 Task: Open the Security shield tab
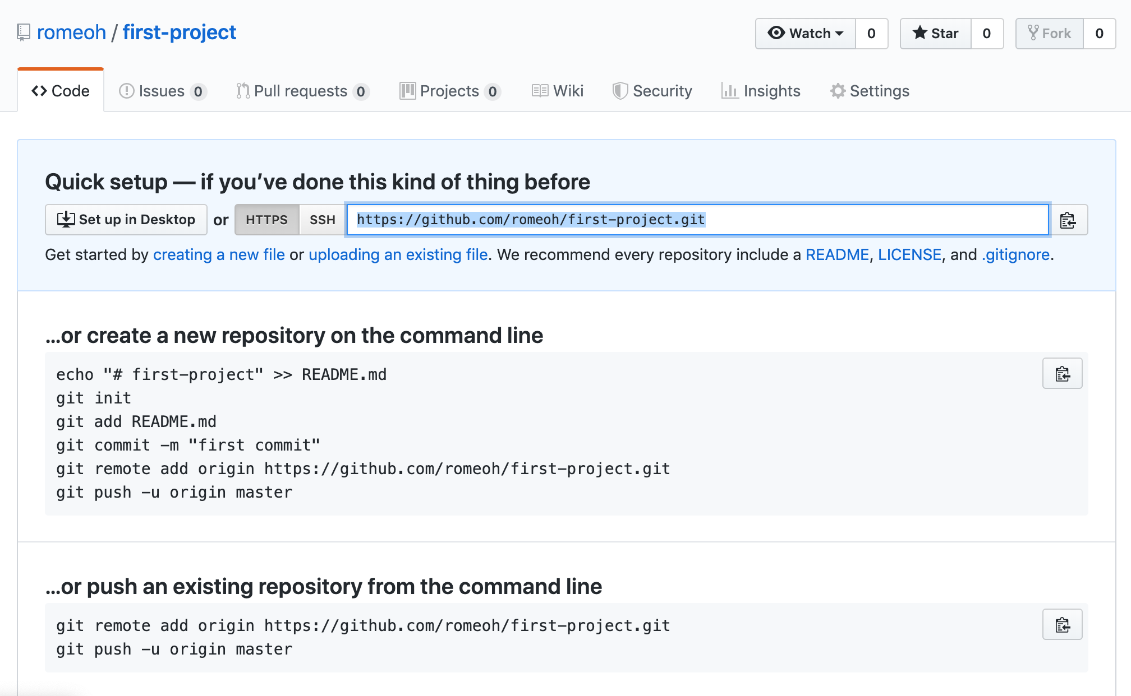tap(652, 91)
